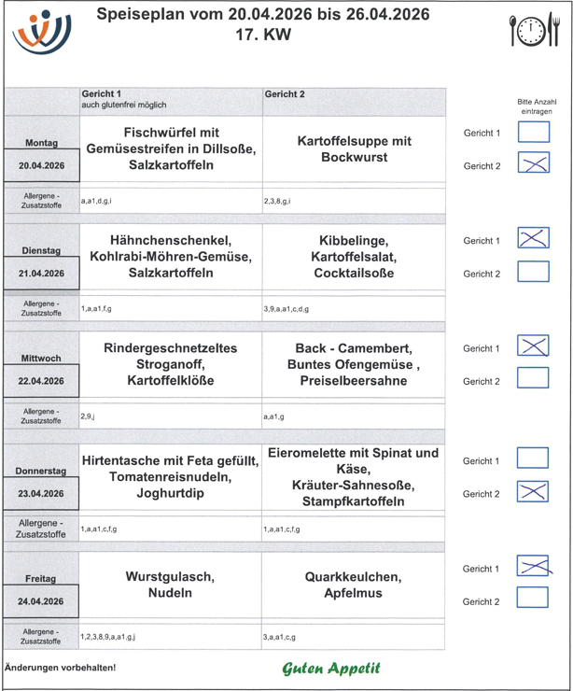Clear Thursday's Gericht 2 checkbox

[533, 492]
